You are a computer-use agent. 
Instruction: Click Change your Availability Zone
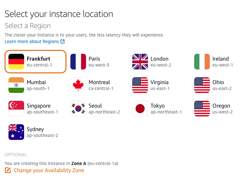49,170
